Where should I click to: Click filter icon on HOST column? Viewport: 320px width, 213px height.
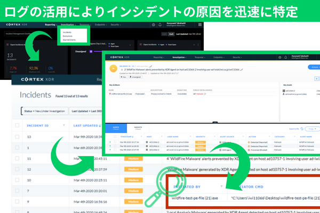(162, 136)
